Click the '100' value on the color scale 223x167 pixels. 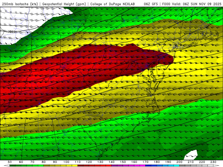[66, 162]
